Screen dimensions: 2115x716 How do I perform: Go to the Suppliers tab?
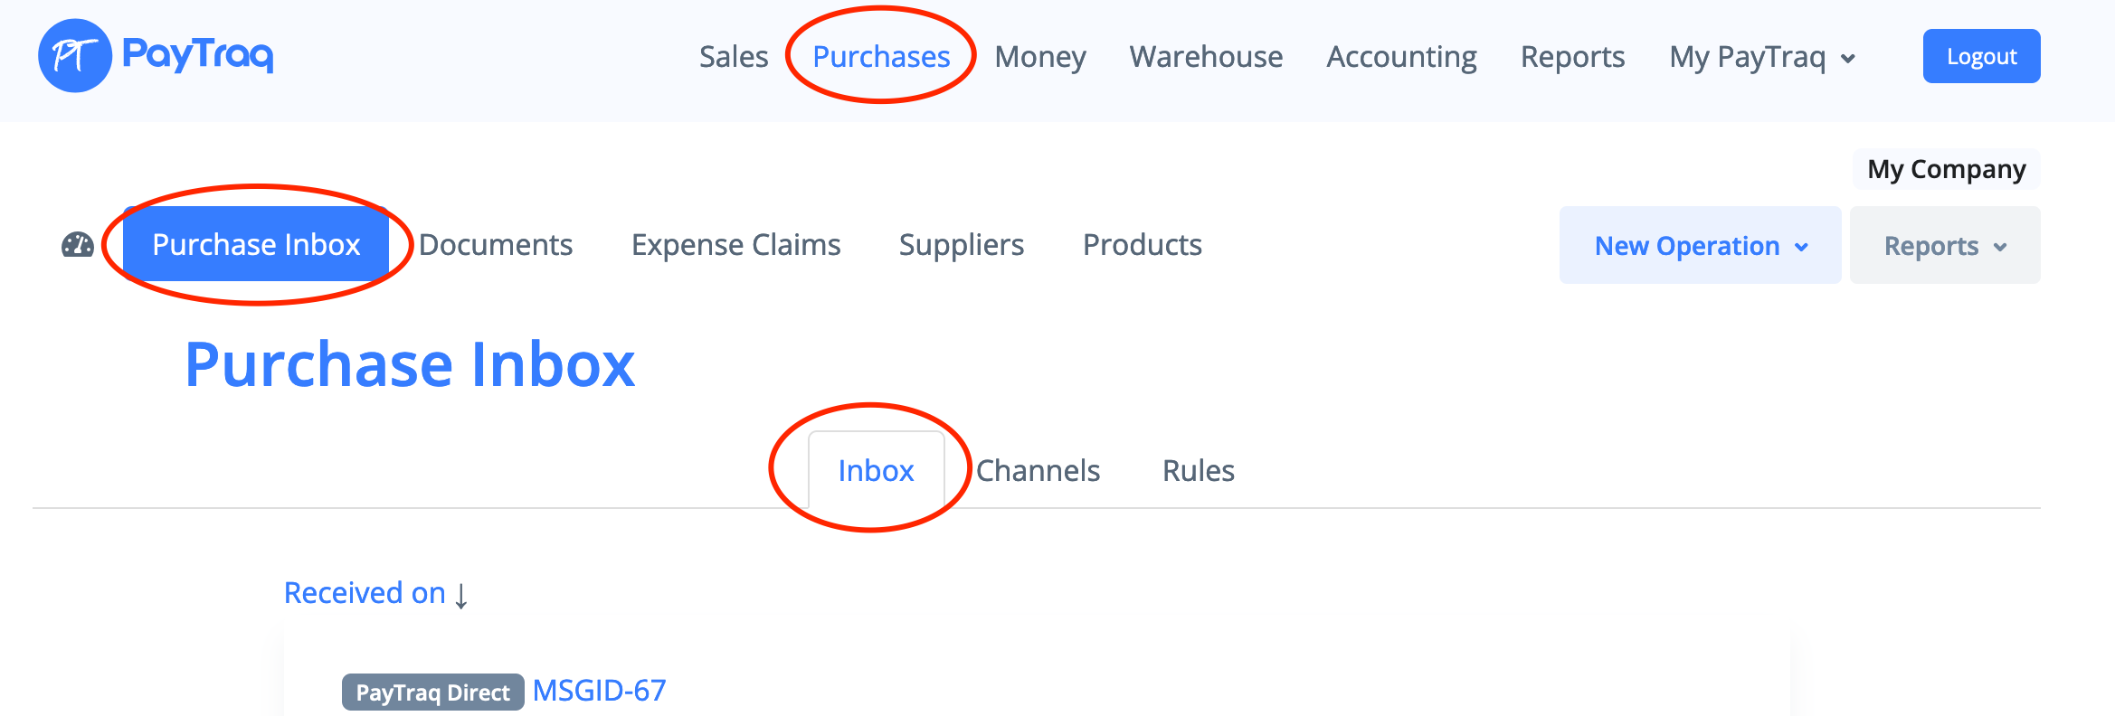(x=962, y=245)
